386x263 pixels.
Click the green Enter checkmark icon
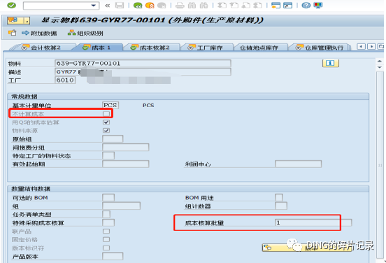coord(11,5)
